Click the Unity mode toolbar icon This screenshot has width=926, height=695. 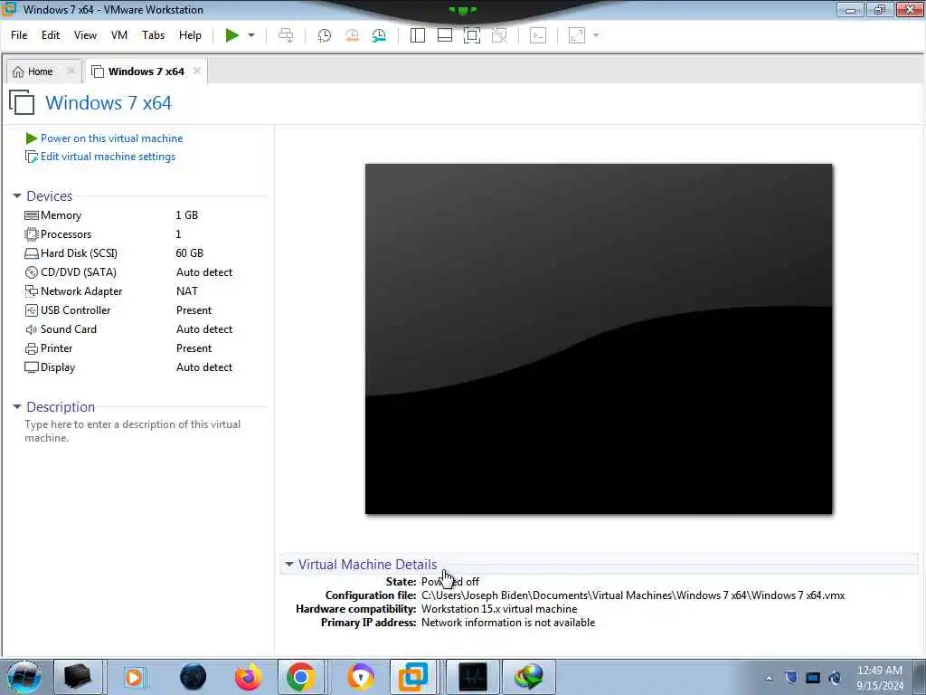499,35
